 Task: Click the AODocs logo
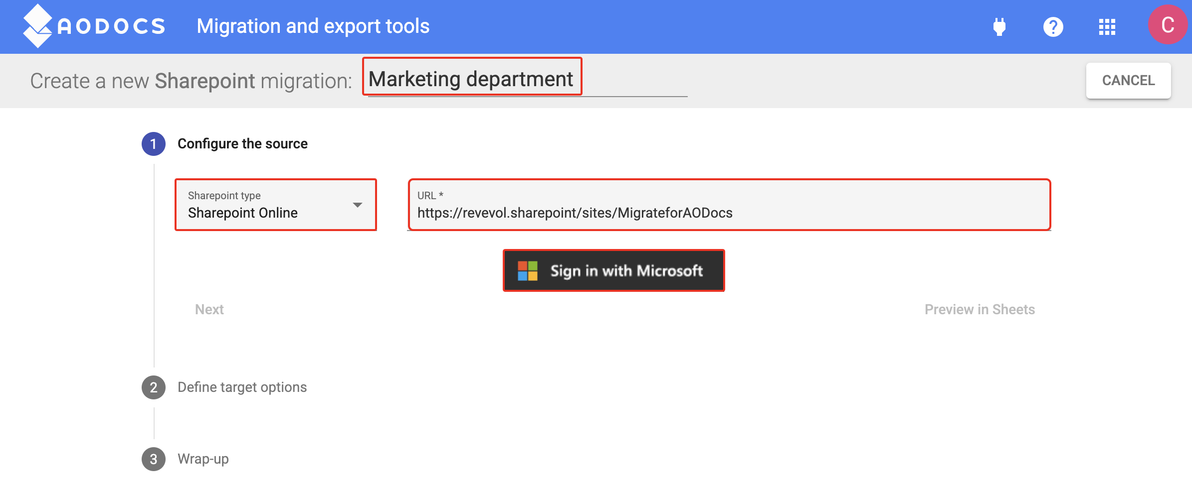click(x=94, y=26)
